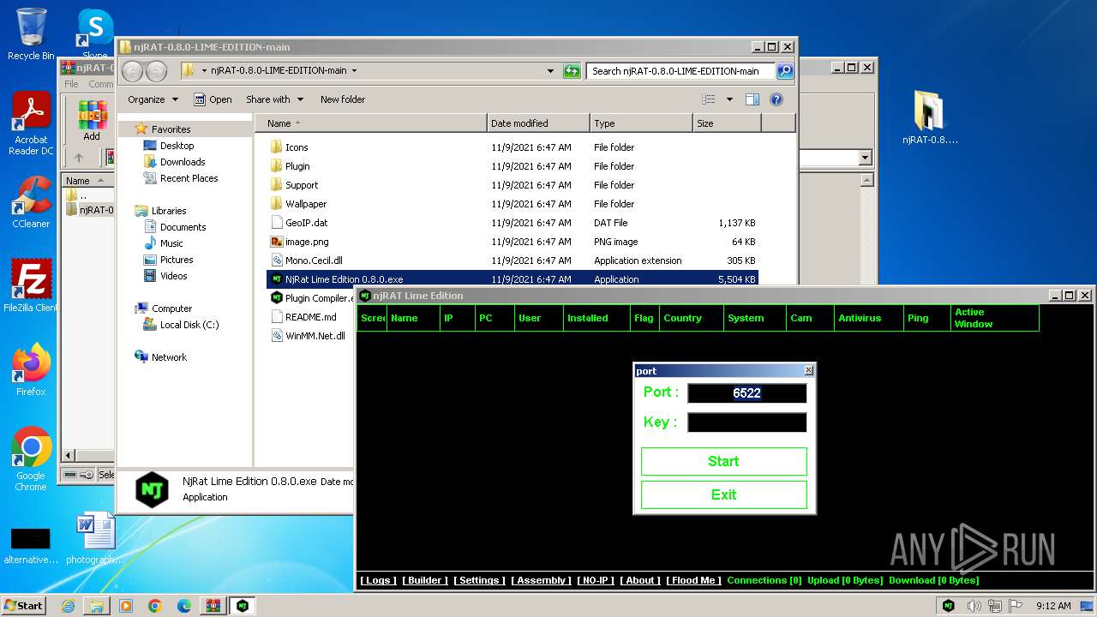Screen dimensions: 1097x617
Task: Click the Explorer search magnifier icon
Action: pos(784,71)
